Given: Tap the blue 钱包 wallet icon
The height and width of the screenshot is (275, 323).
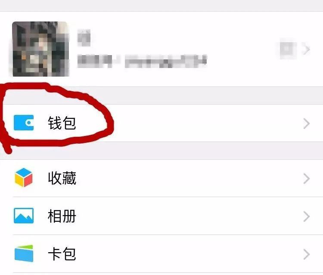Looking at the screenshot, I should tap(24, 123).
